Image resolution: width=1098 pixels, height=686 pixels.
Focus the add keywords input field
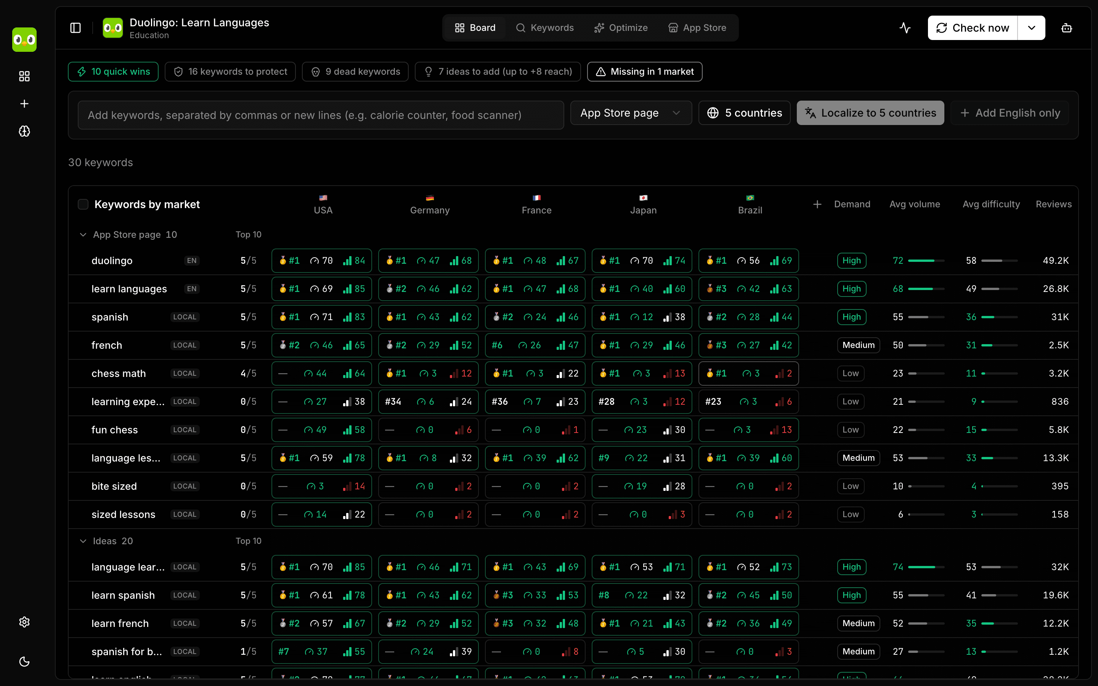[x=321, y=115]
